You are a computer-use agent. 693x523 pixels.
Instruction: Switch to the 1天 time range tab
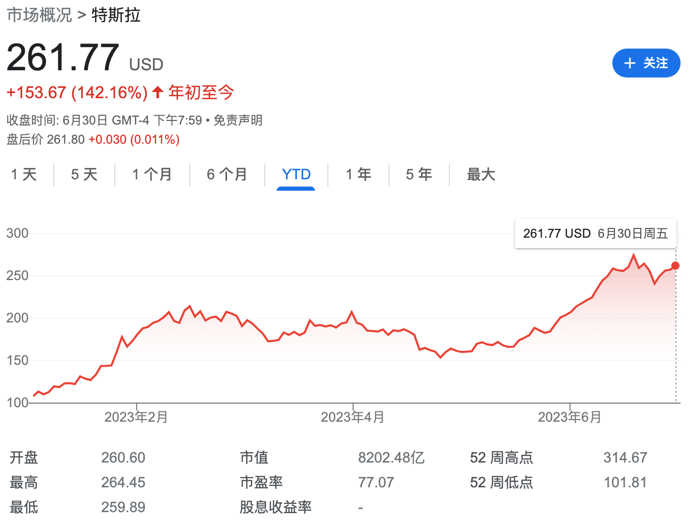(24, 175)
